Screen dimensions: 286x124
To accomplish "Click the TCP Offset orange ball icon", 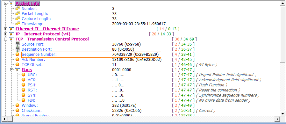I will 18,64.
